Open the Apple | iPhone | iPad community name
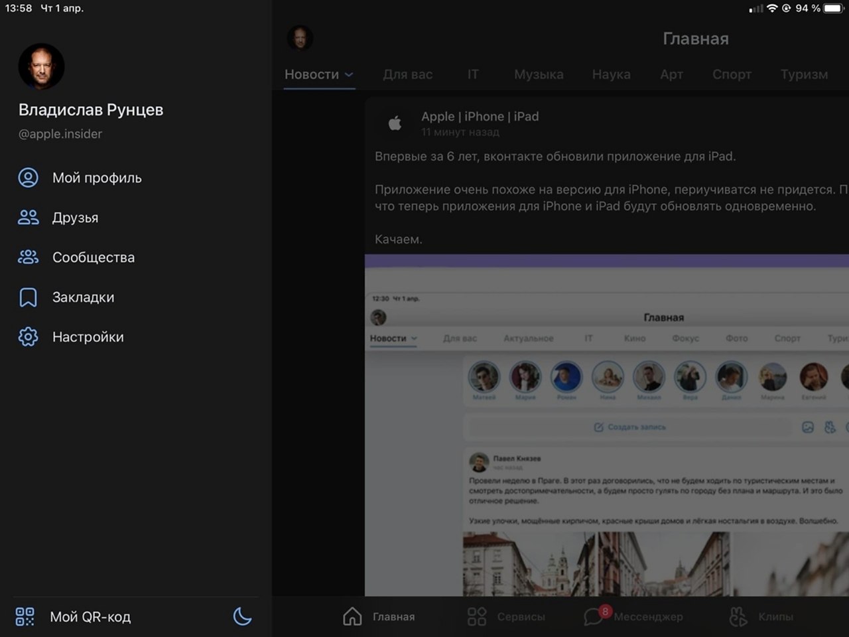The image size is (849, 637). pyautogui.click(x=480, y=116)
